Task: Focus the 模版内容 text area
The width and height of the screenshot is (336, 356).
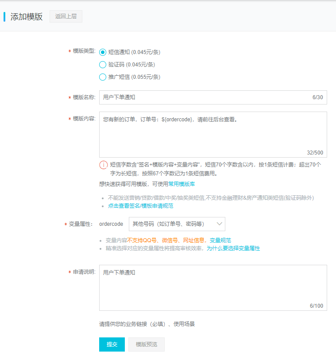Action: pyautogui.click(x=212, y=133)
